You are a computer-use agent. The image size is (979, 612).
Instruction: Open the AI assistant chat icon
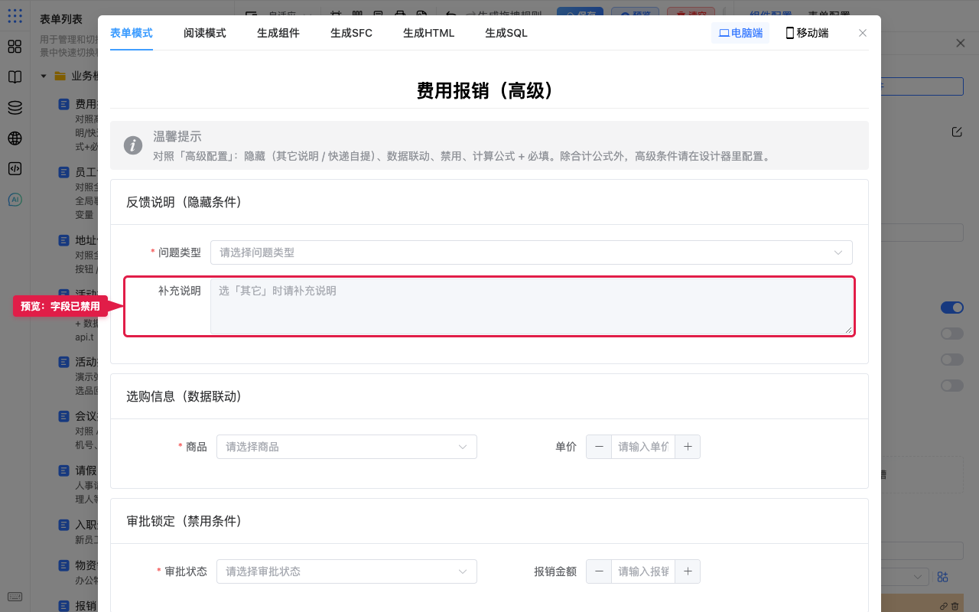coord(15,200)
